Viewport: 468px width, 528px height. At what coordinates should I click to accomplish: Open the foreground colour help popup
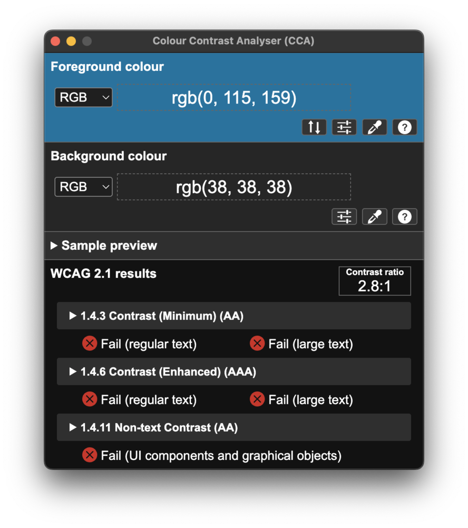tap(404, 127)
